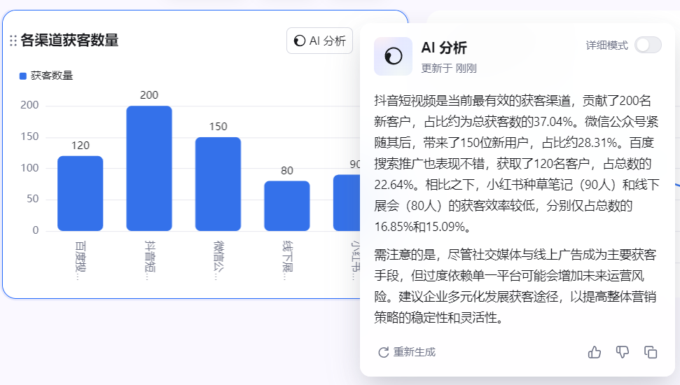Click the x-axis label 抖音短...

(149, 261)
